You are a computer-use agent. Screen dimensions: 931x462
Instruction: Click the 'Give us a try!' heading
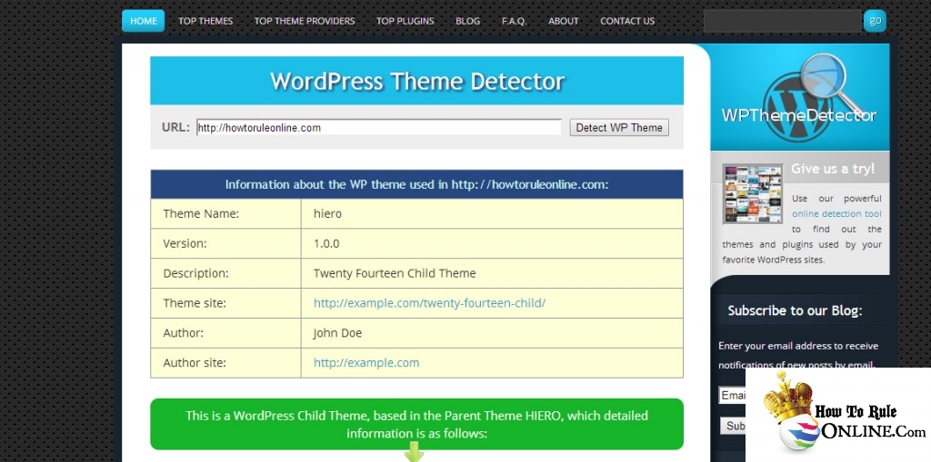[833, 169]
